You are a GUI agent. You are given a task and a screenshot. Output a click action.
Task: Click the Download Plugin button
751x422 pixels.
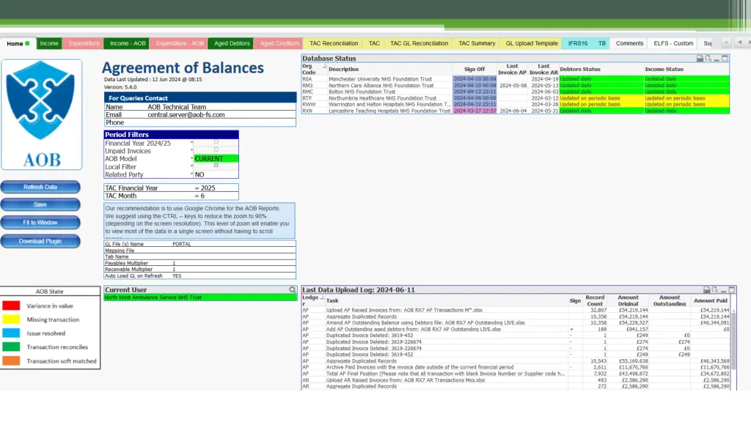pos(40,241)
